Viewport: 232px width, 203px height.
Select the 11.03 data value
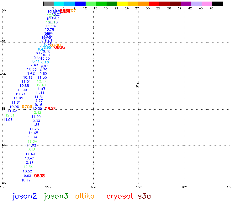tap(40, 89)
